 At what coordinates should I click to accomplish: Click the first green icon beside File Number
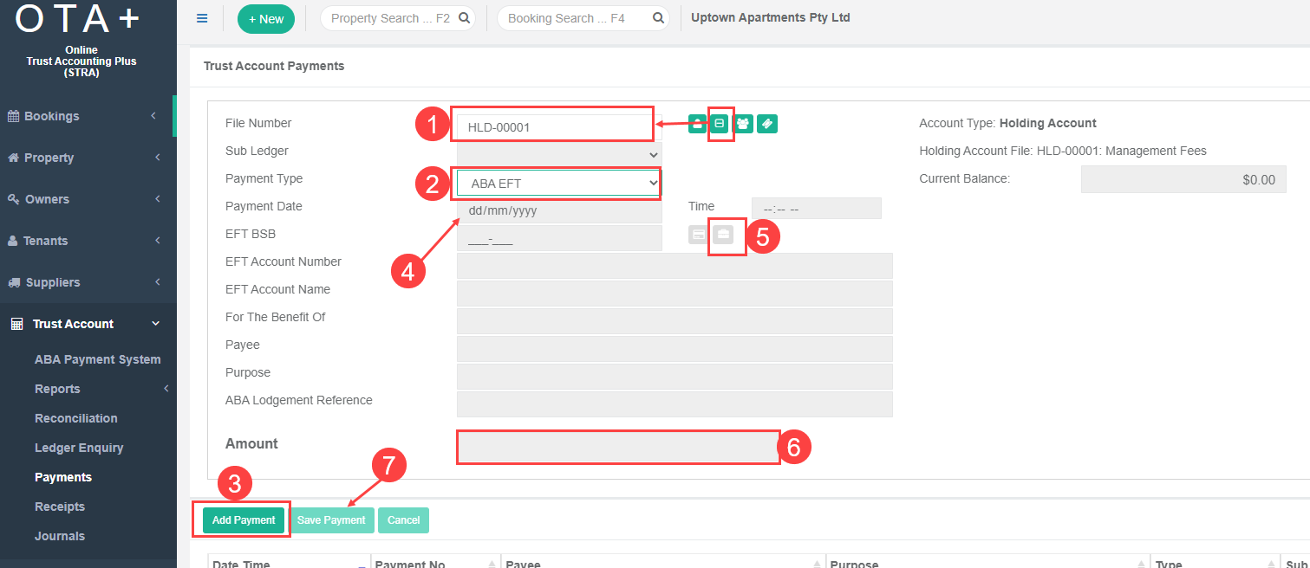pos(697,124)
